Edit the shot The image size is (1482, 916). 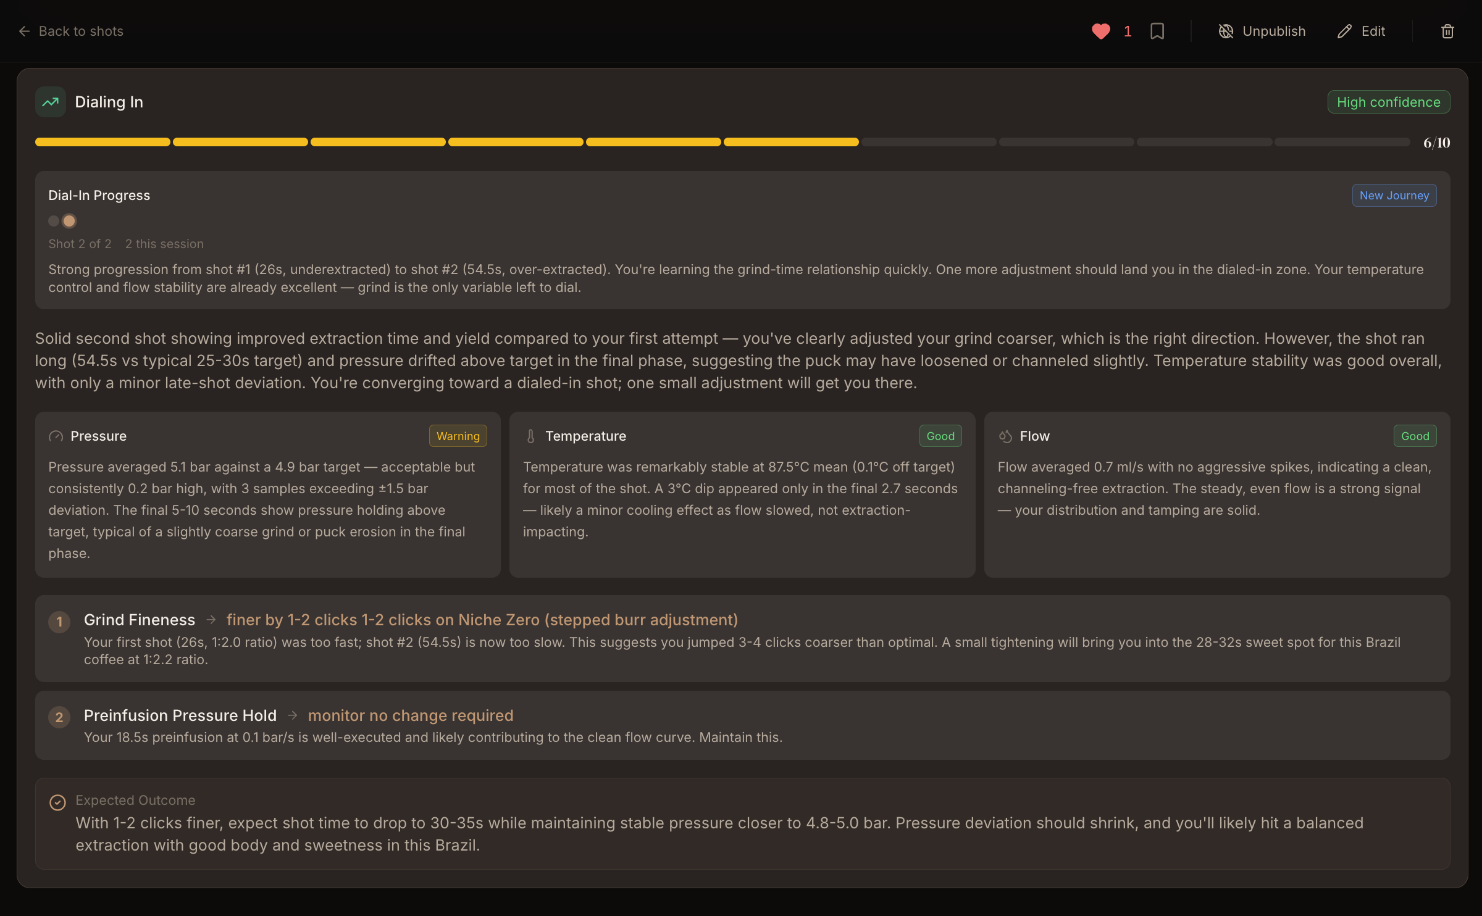[x=1361, y=31]
